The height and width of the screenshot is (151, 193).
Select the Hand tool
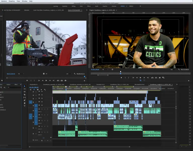pos(25,103)
